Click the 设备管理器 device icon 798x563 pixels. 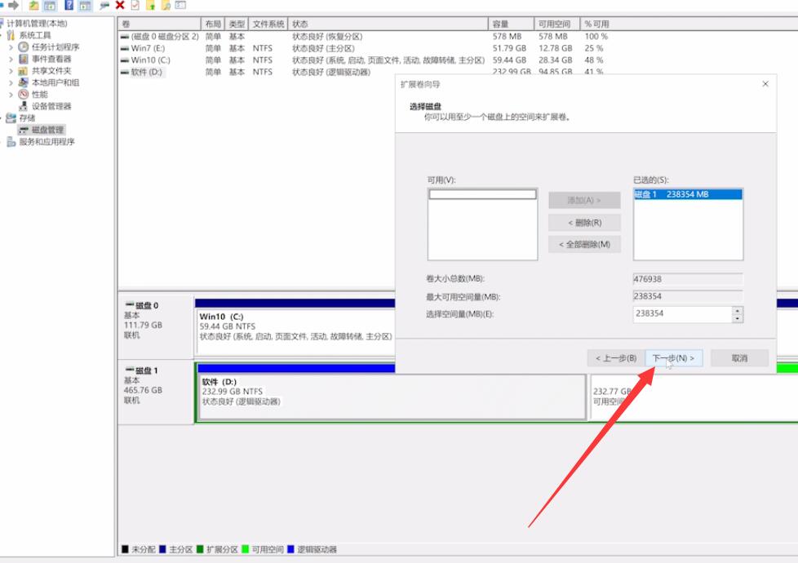(24, 106)
